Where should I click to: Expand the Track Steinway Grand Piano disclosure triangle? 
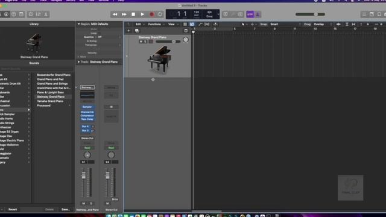click(x=78, y=61)
